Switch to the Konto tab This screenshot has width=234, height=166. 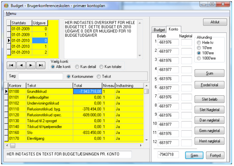tap(173, 29)
